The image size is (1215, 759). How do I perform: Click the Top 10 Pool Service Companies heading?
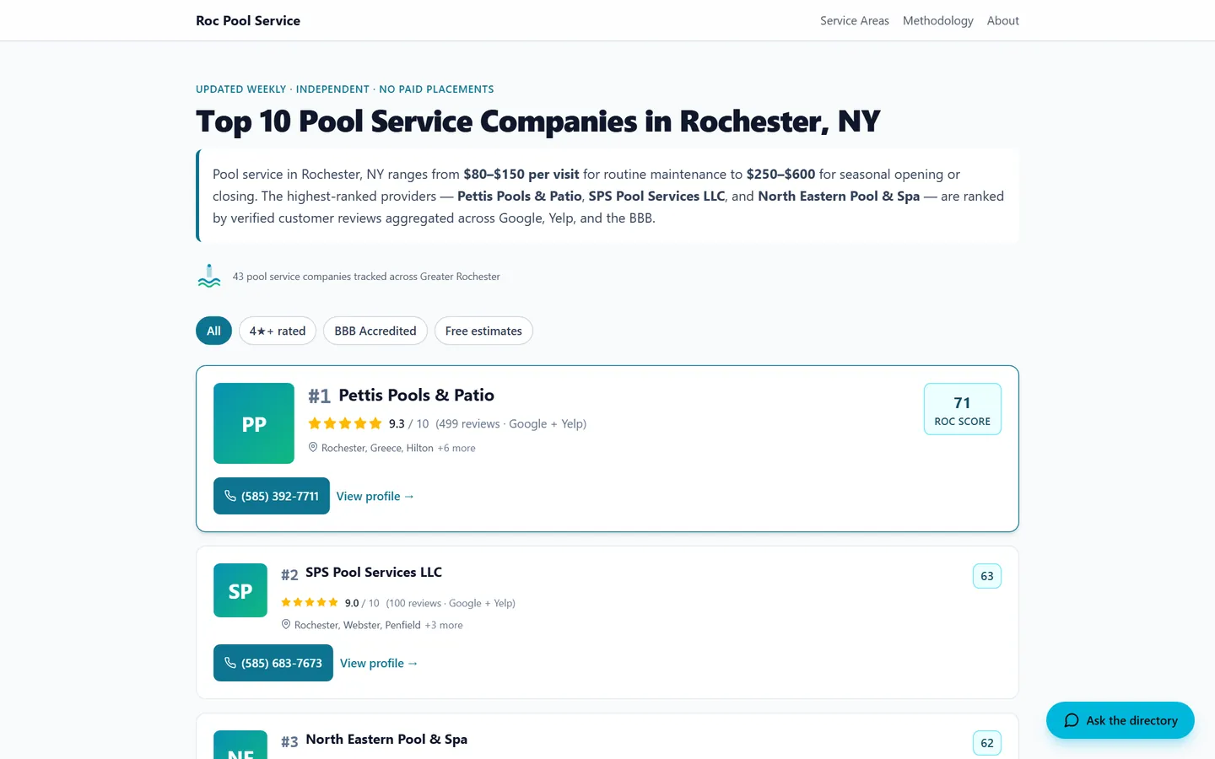[x=538, y=121]
